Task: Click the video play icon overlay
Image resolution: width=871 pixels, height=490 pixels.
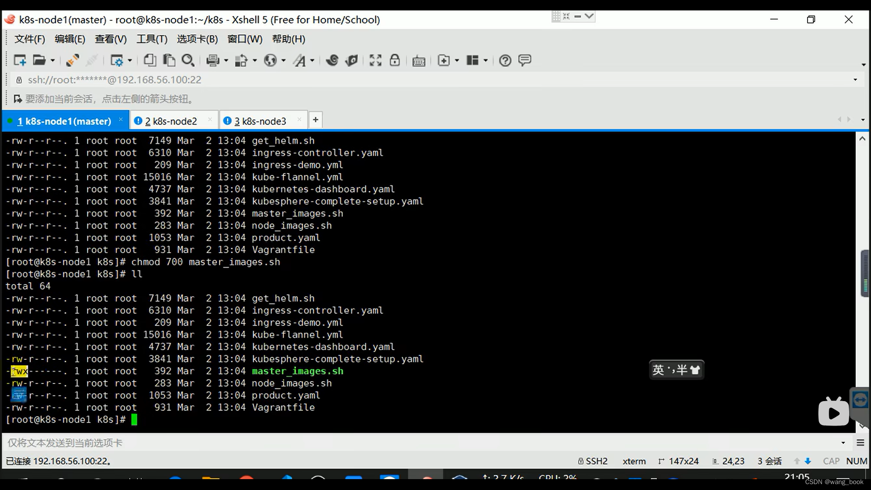Action: coord(834,413)
